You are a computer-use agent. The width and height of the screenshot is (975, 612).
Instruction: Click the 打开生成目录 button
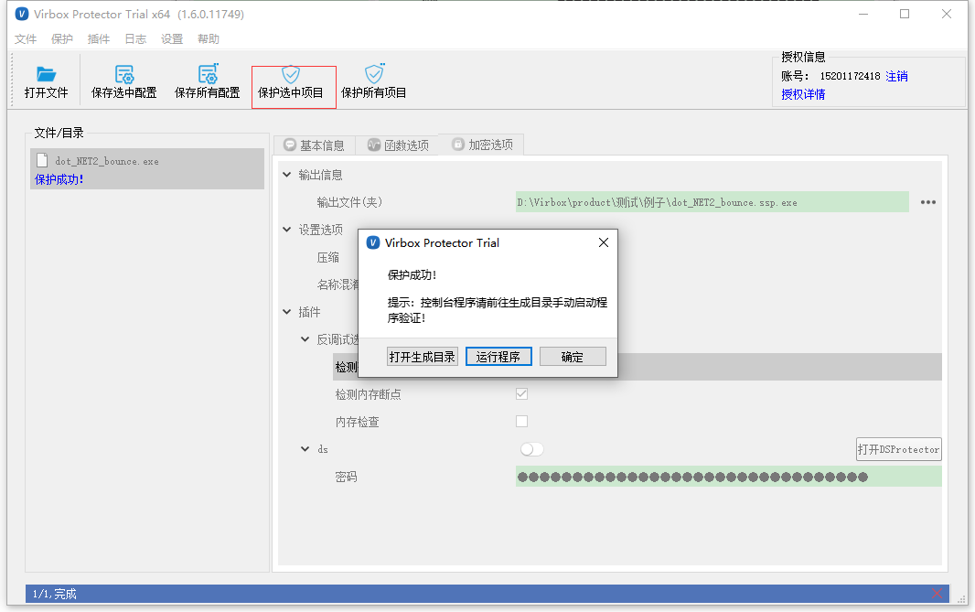click(423, 357)
